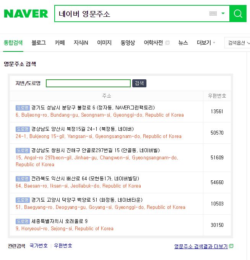The width and height of the screenshot is (250, 260).
Task: Click the new-window icon after 검색결과 더보기
Action: click(231, 246)
